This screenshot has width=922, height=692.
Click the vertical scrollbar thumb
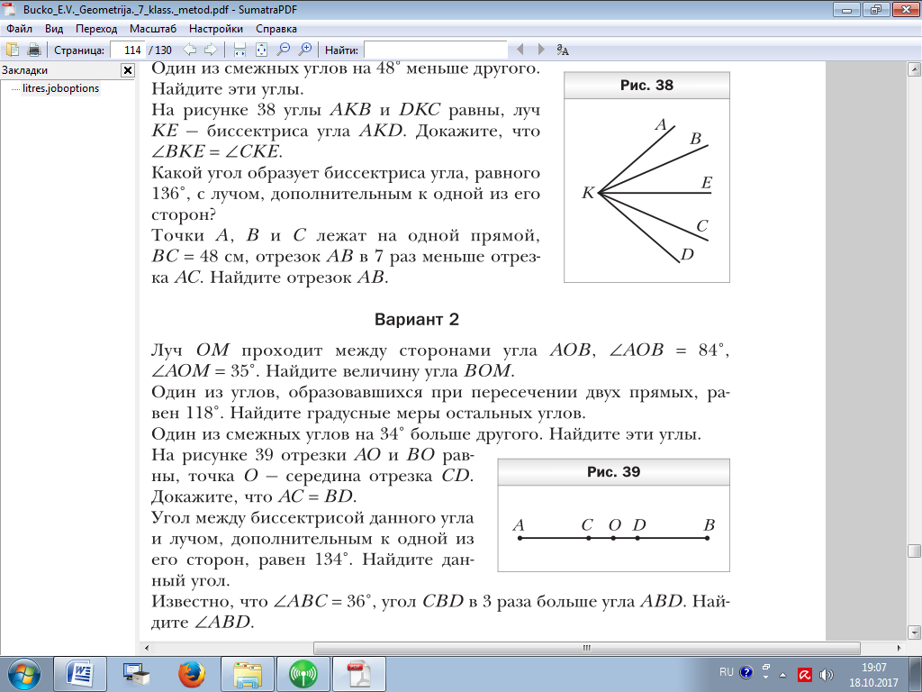[914, 551]
